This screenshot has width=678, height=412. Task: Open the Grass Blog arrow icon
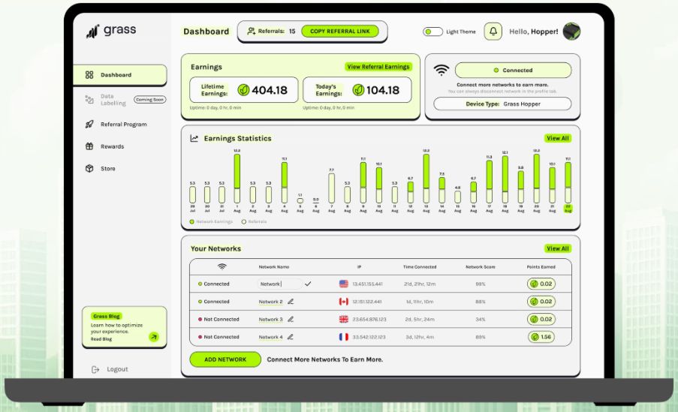[154, 337]
